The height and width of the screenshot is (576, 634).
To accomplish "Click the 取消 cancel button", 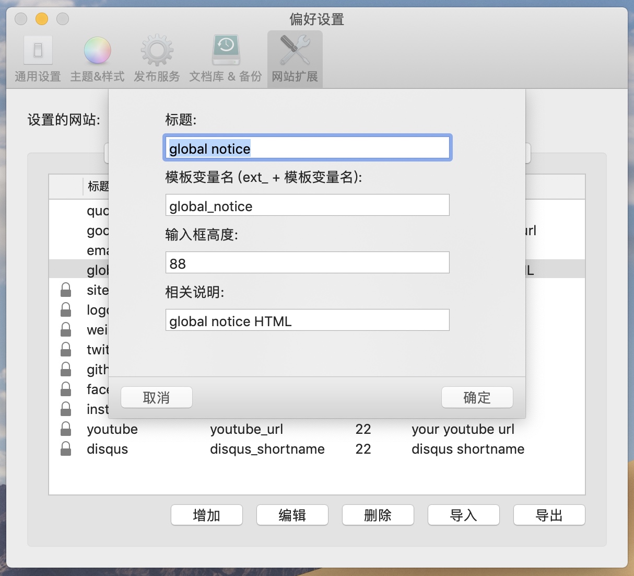I will (156, 398).
